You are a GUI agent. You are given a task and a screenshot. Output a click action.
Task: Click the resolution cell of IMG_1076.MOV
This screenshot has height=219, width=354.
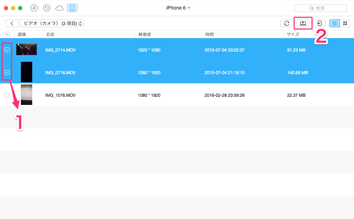[149, 95]
